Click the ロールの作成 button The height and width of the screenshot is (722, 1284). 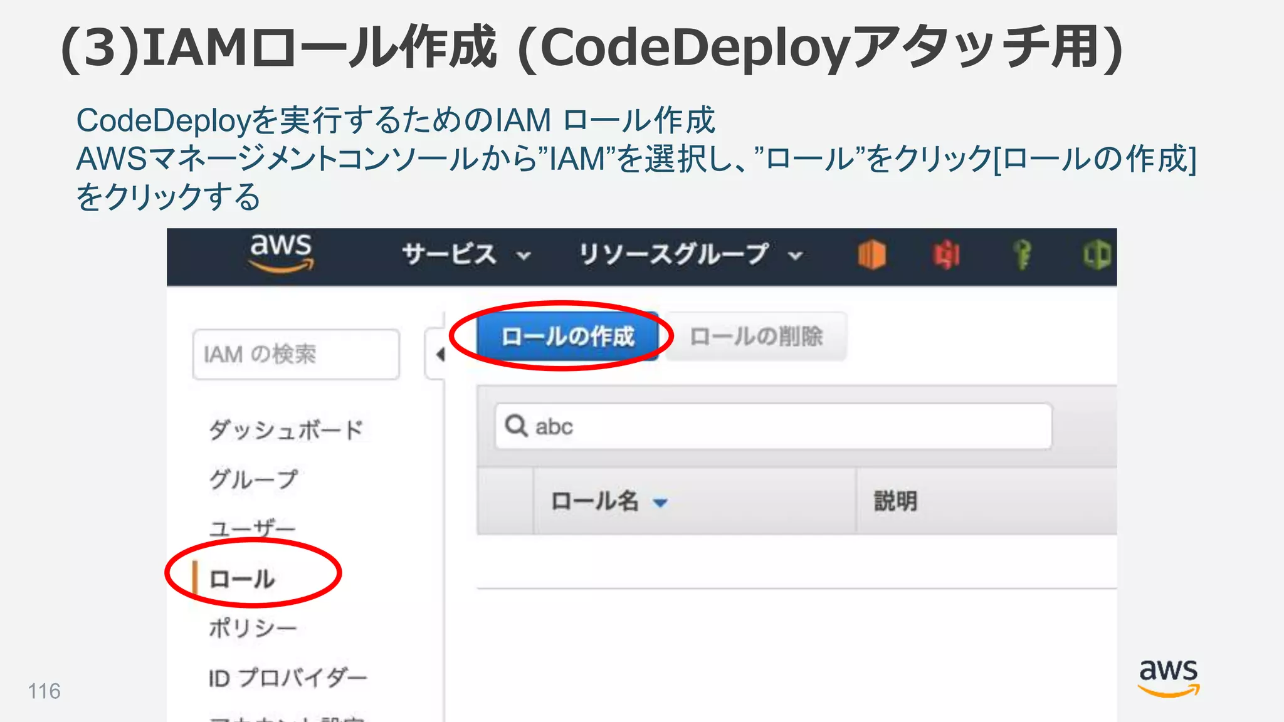click(x=568, y=337)
